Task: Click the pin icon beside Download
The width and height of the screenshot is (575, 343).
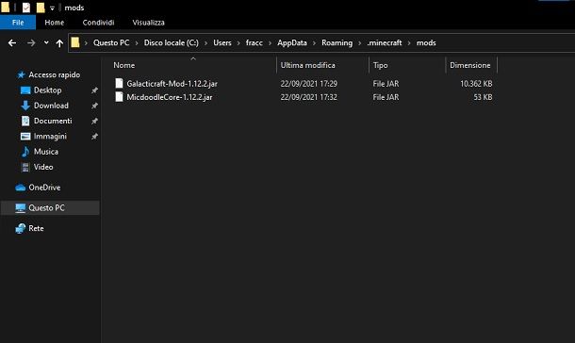Action: coord(94,106)
